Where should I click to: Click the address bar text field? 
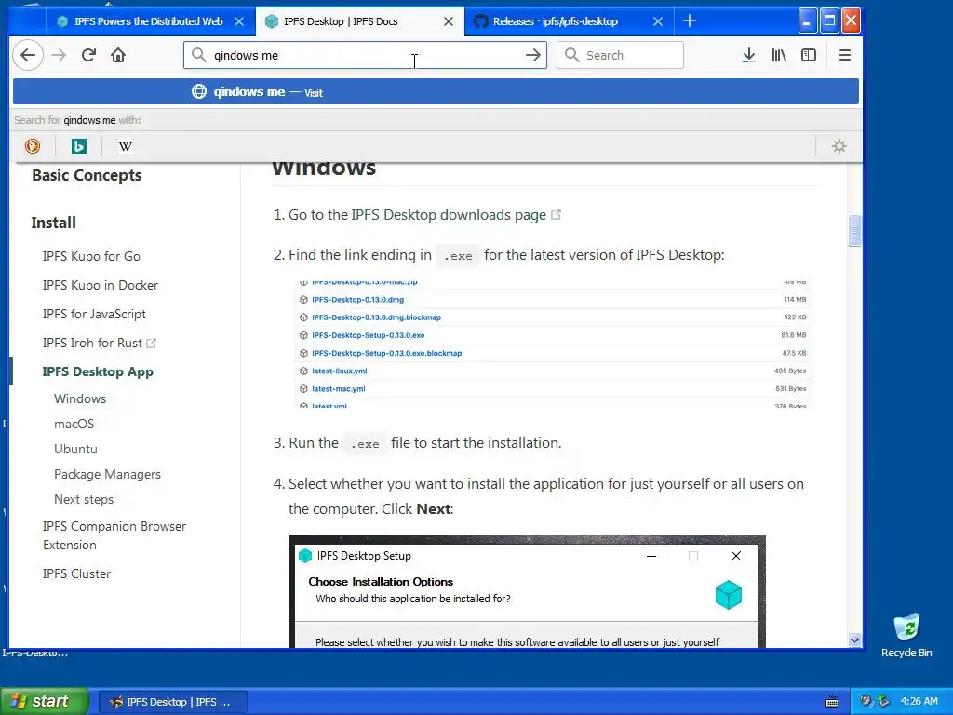point(365,55)
